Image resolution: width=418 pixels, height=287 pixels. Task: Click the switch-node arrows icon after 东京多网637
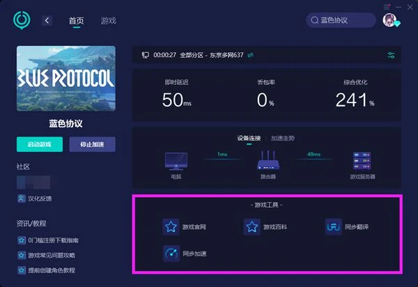pos(251,55)
